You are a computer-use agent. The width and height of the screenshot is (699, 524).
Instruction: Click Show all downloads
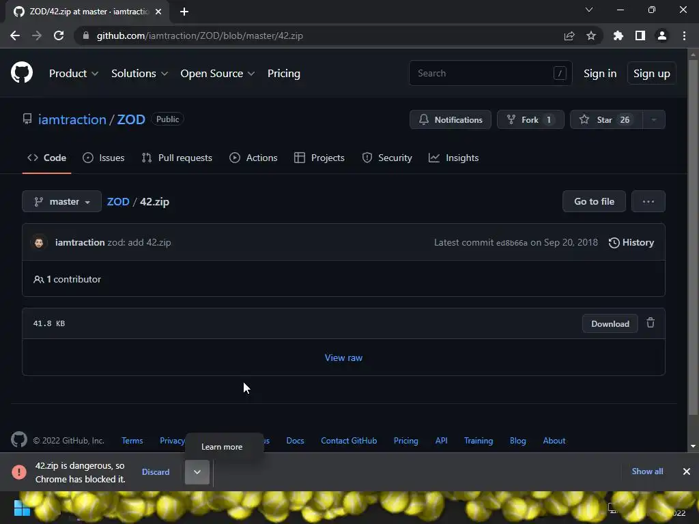[x=647, y=471]
